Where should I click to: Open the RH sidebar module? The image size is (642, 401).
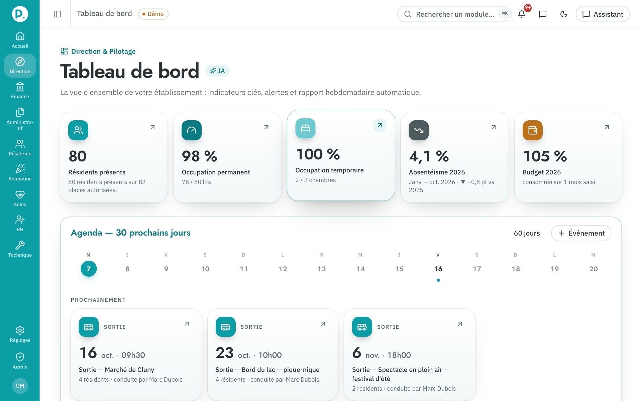20,224
